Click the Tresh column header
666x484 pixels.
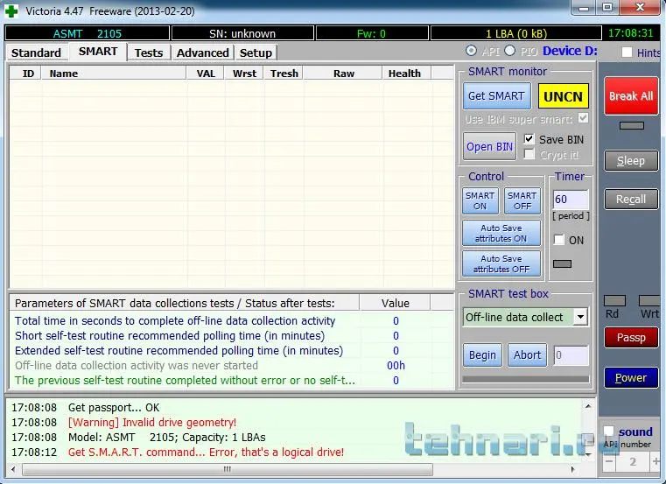click(x=284, y=74)
